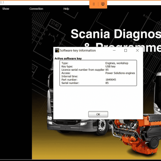
Task: Click OK in Software key information dialog
Action: coord(98,114)
